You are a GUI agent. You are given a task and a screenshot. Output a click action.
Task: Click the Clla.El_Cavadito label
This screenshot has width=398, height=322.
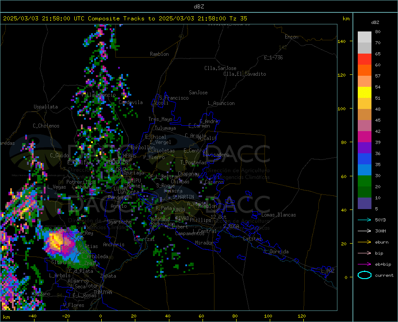pos(245,74)
